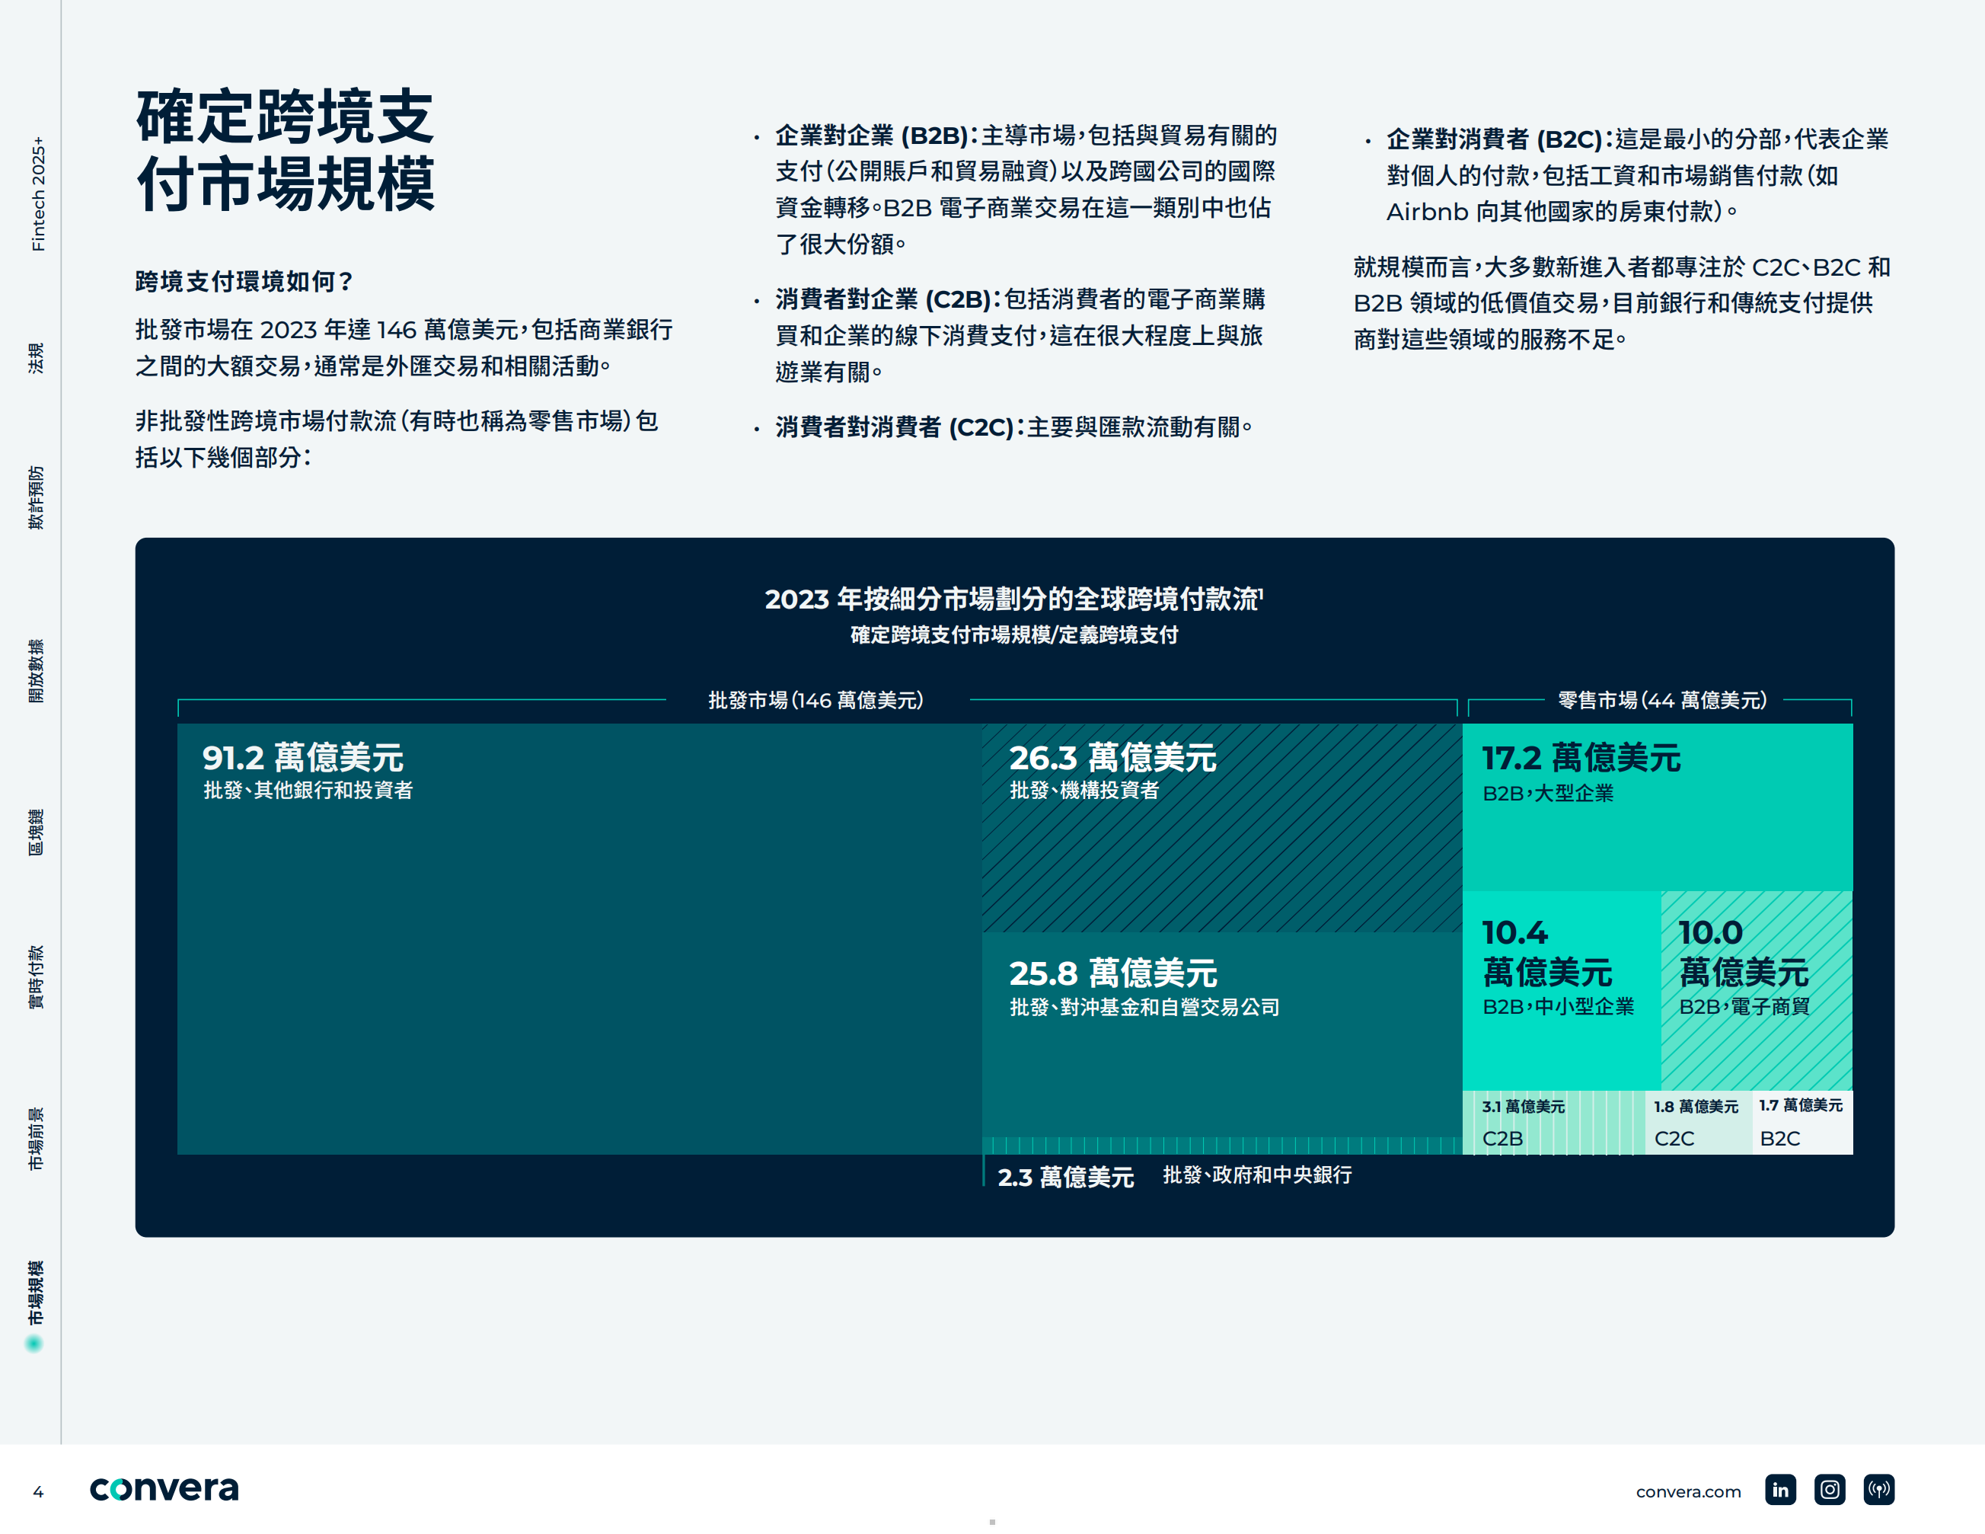Viewport: 1985px width, 1534px height.
Task: Open the 欺詐預防 sidebar section
Action: pos(36,497)
